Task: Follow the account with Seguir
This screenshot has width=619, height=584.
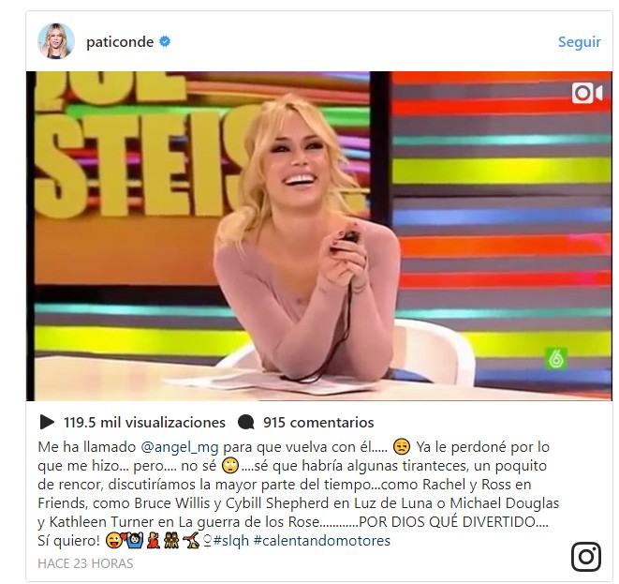Action: click(x=579, y=42)
